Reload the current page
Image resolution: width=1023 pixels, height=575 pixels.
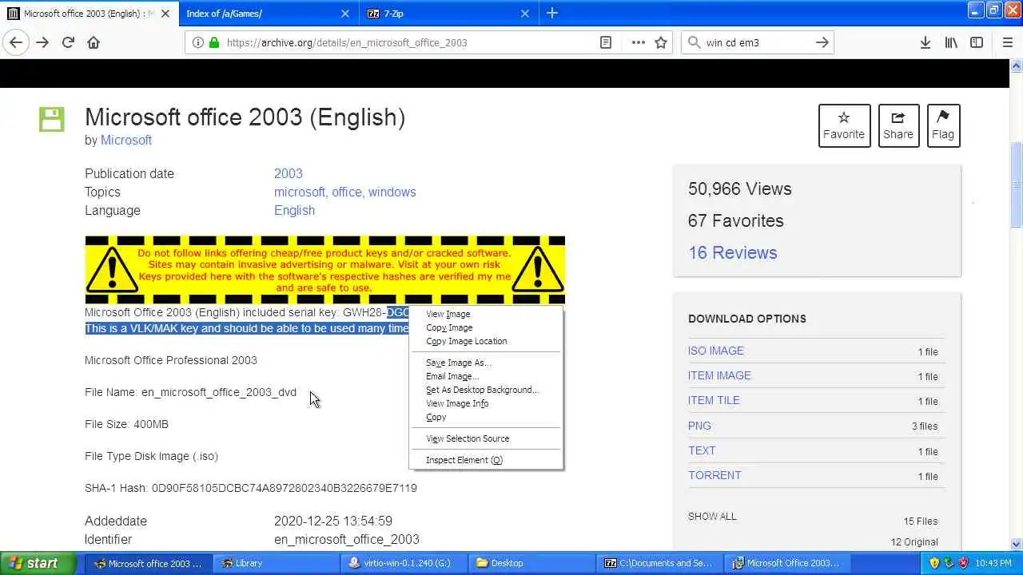coord(68,42)
